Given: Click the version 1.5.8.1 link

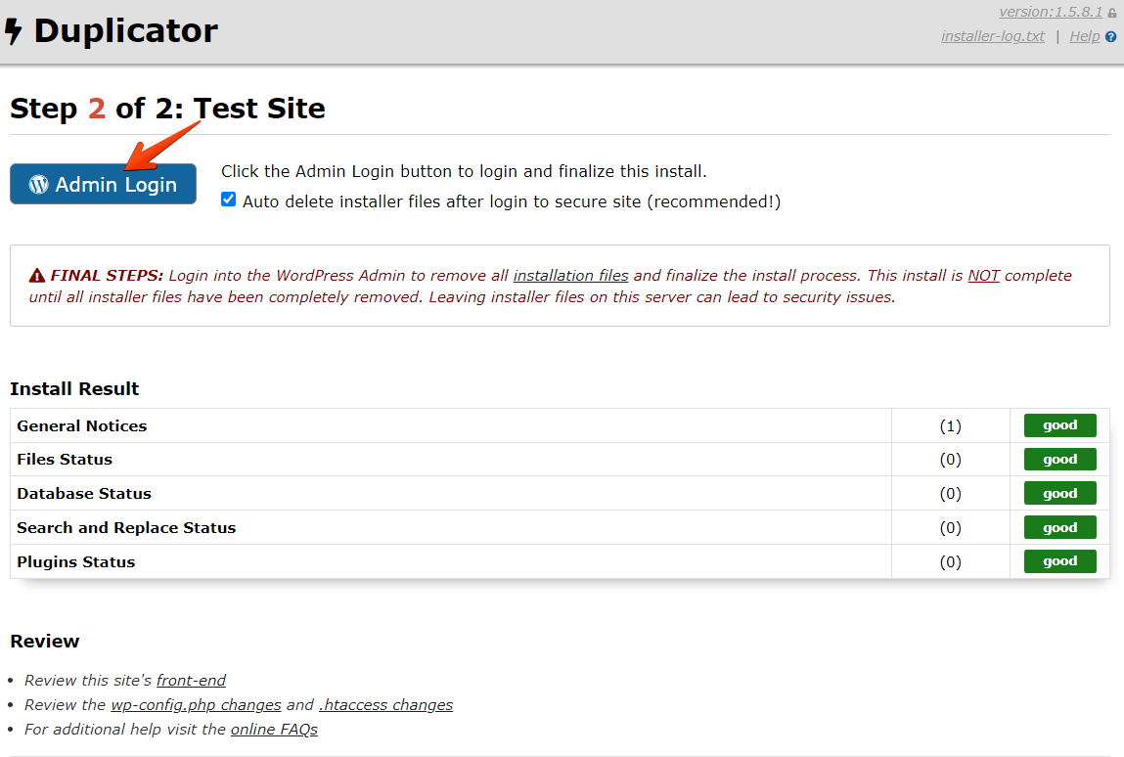Looking at the screenshot, I should coord(1050,12).
